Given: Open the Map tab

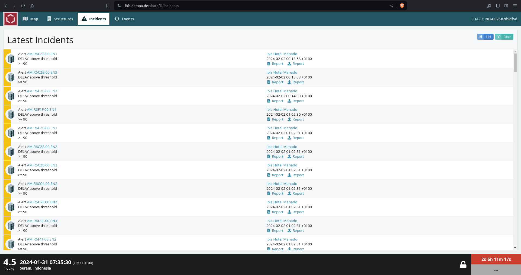Looking at the screenshot, I should tap(30, 19).
